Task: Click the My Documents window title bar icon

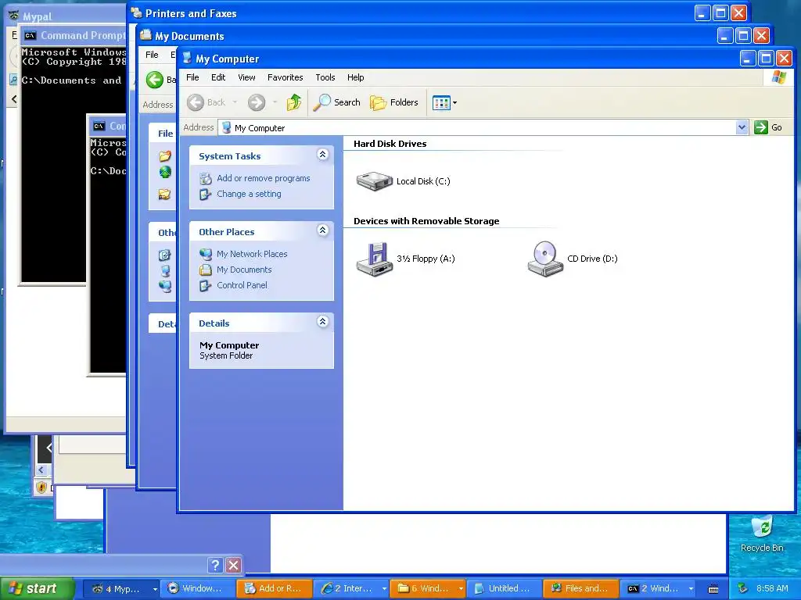Action: [x=146, y=35]
